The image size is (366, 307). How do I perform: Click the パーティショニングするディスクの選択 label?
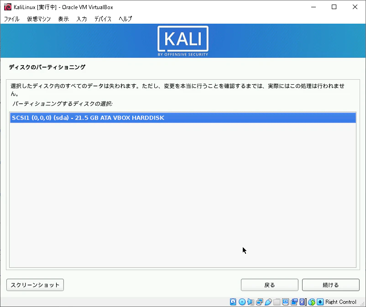coord(63,104)
